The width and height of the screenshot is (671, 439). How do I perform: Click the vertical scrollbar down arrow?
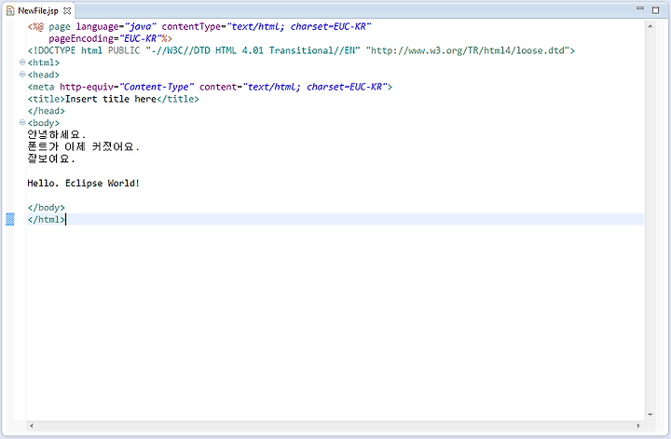pyautogui.click(x=650, y=414)
